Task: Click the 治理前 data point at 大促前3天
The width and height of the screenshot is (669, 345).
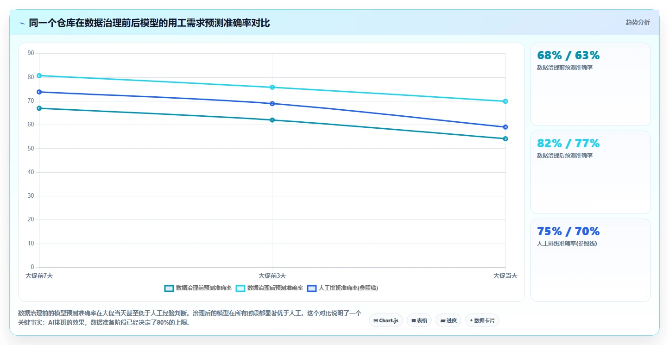Action: pos(272,120)
